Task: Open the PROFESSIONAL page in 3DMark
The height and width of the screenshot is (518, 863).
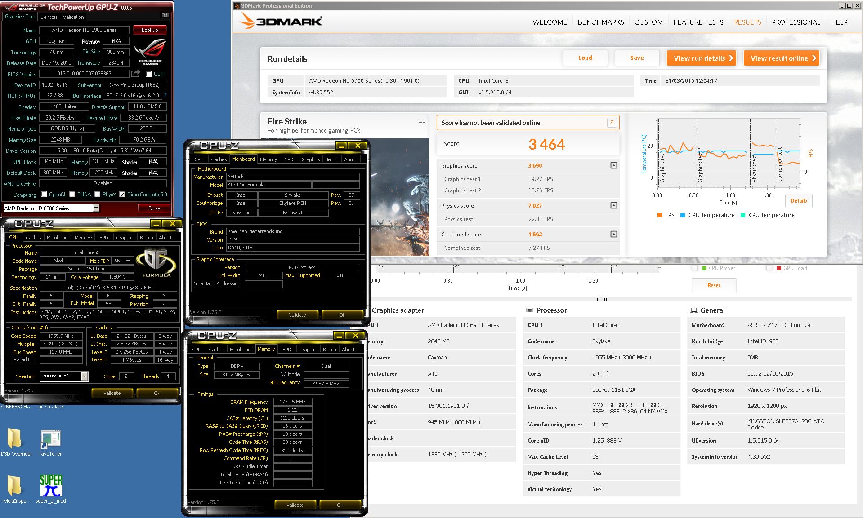Action: pos(796,22)
